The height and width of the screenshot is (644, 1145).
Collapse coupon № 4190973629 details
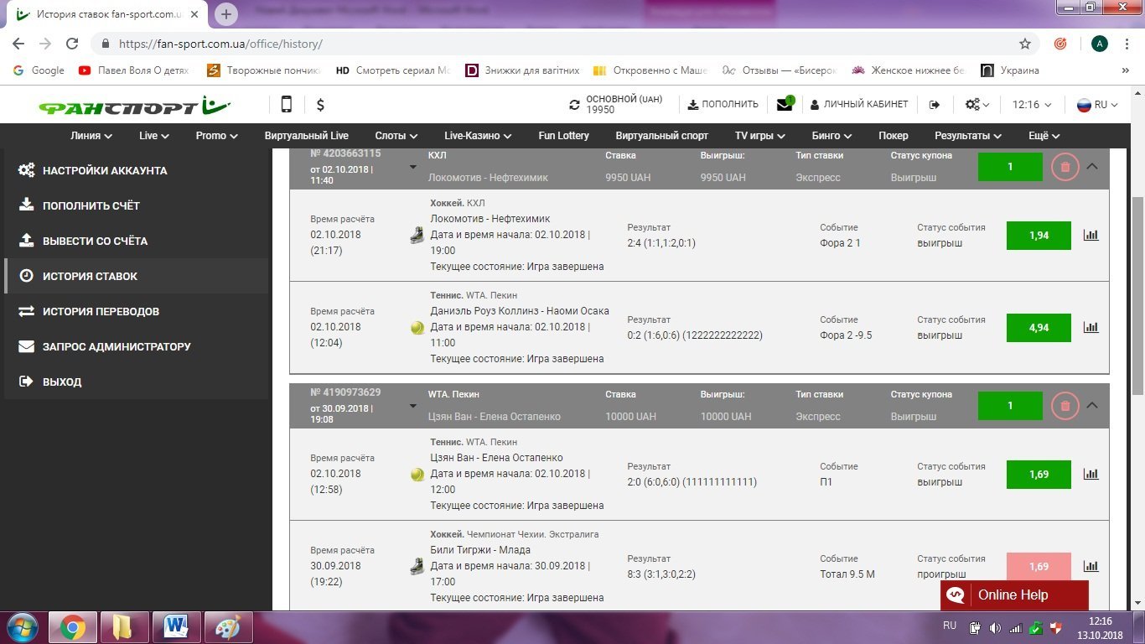1091,406
